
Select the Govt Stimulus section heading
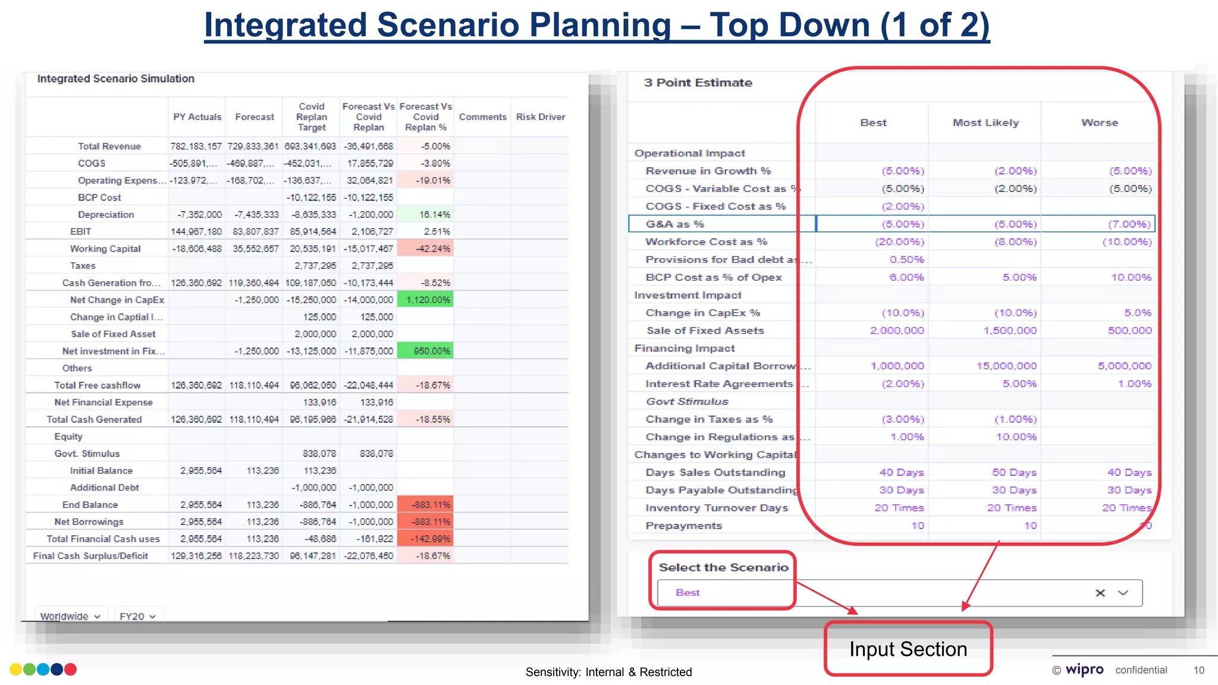(687, 401)
